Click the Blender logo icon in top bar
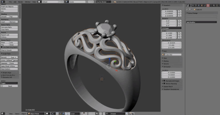The image size is (220, 115). click(x=2, y=2)
